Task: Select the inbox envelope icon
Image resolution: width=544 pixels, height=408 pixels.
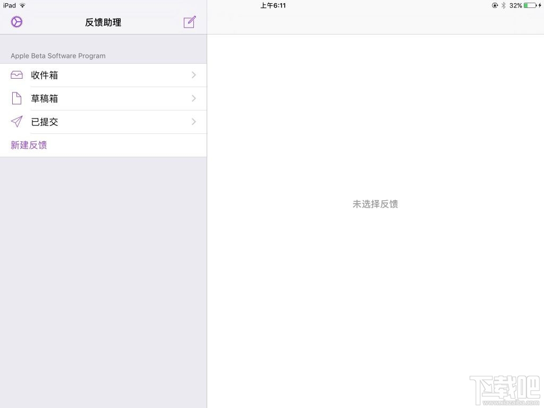Action: 16,75
